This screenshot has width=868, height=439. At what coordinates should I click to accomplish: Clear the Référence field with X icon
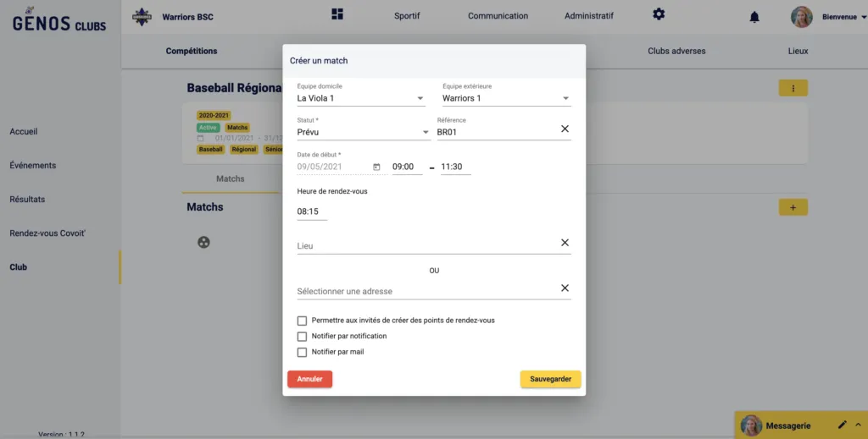pyautogui.click(x=565, y=129)
